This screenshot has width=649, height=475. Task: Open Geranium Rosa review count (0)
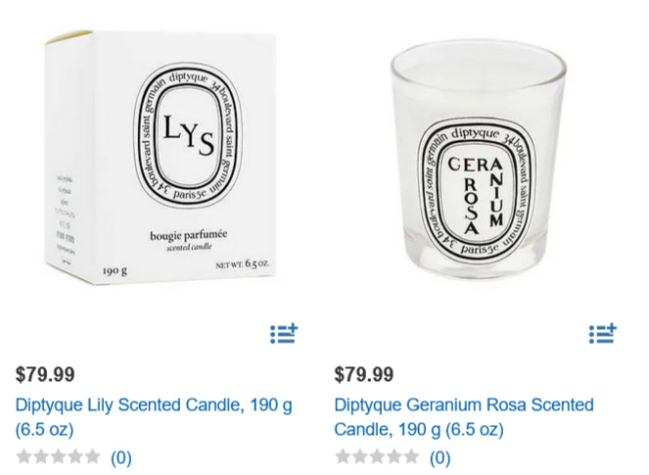point(440,457)
